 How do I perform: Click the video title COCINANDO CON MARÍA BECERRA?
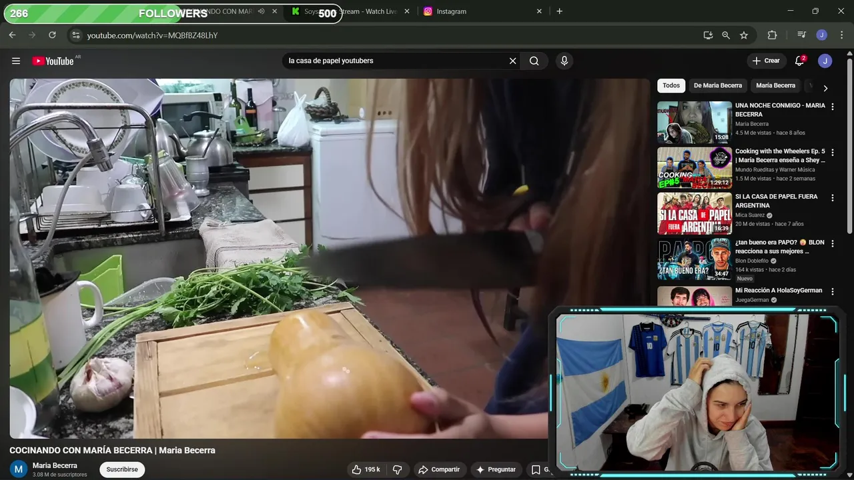tap(112, 451)
